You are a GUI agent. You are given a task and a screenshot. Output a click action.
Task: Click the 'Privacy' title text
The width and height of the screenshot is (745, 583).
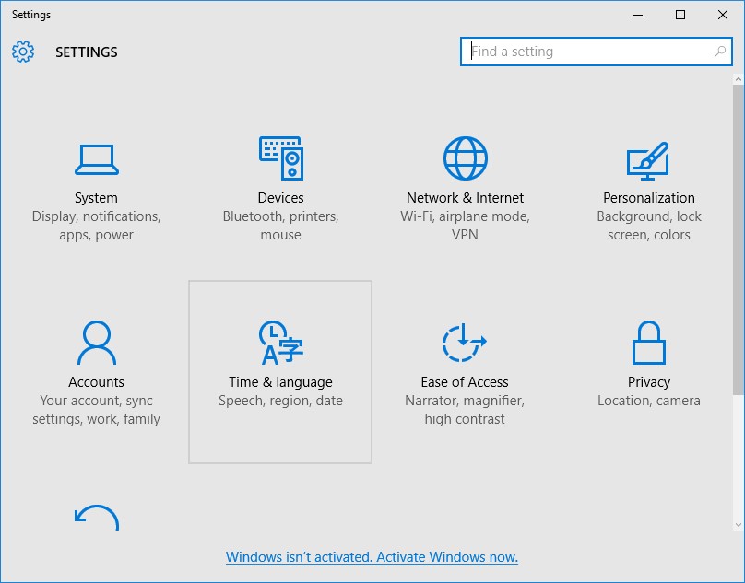649,381
